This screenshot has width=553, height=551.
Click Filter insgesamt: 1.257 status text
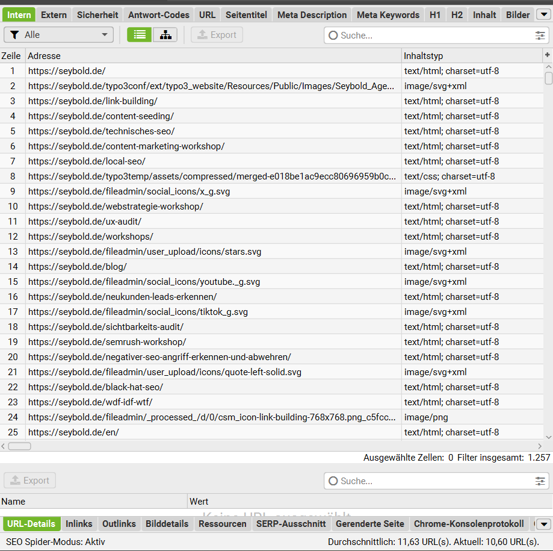504,458
